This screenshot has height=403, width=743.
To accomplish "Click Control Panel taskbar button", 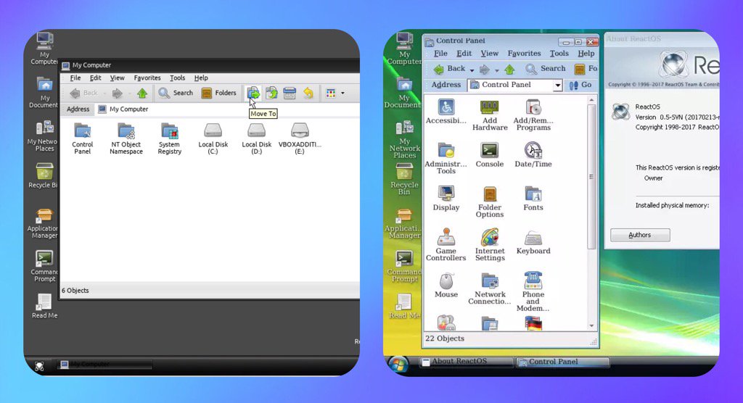I will point(562,362).
